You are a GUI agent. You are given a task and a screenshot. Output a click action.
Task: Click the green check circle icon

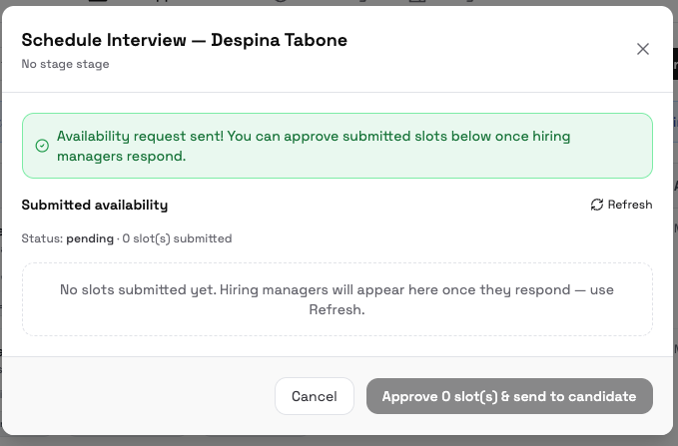(42, 146)
